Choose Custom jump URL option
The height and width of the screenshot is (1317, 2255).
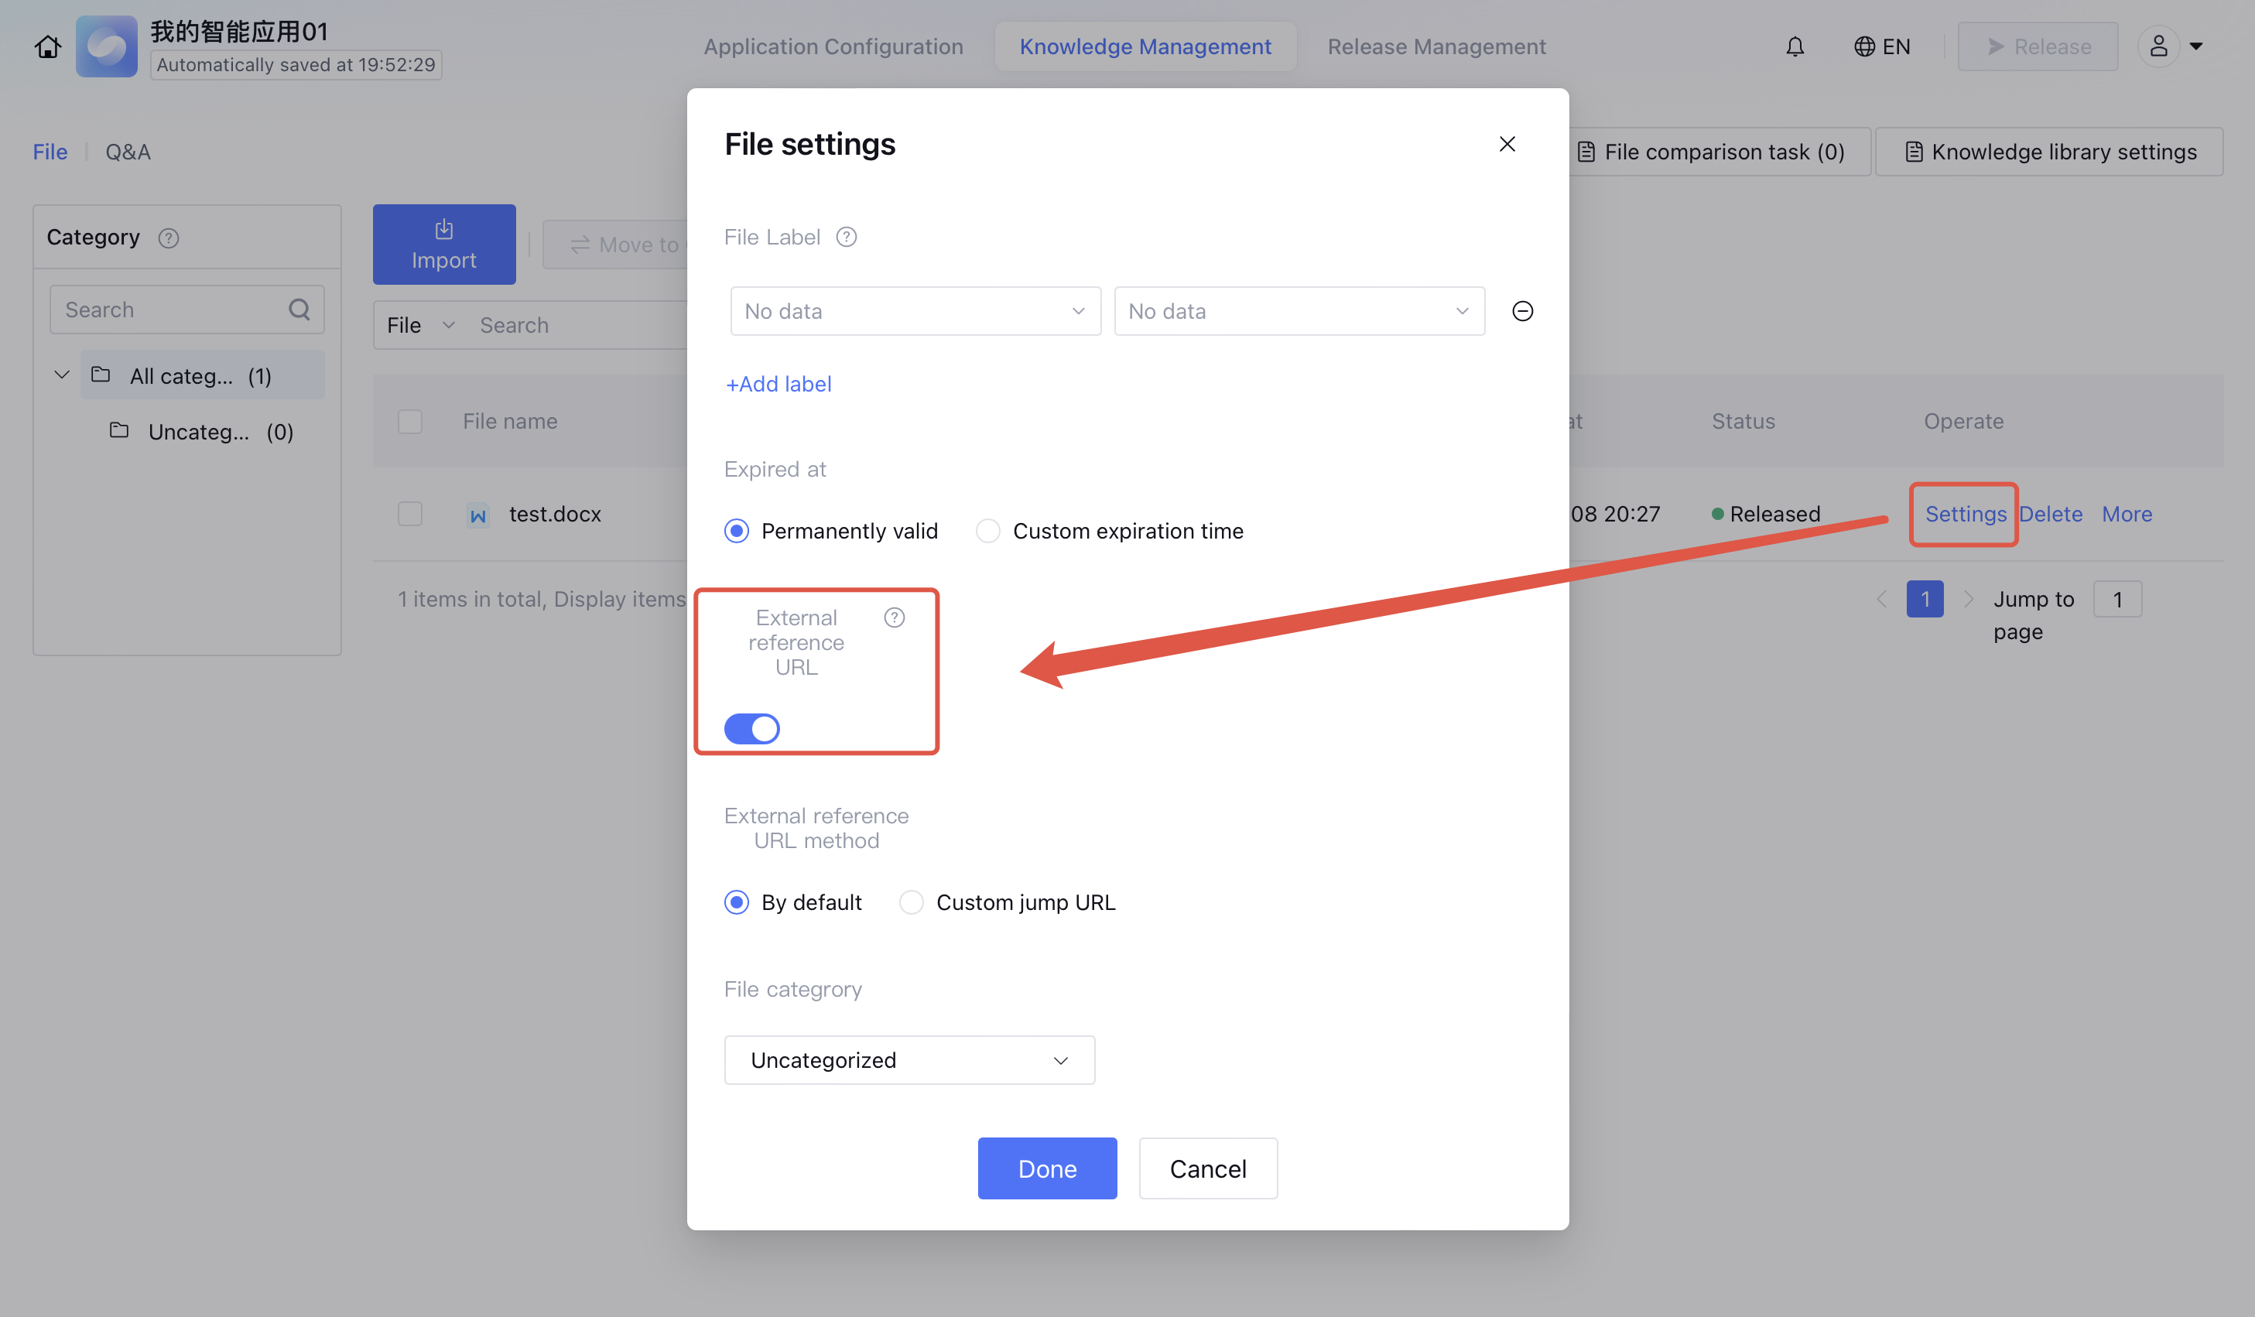pos(911,903)
